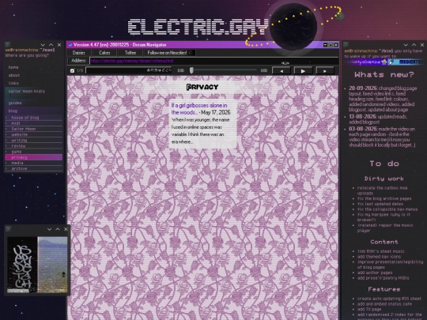Open the Cakes menu in Dream Navigator
Image resolution: width=427 pixels, height=320 pixels.
pos(104,53)
